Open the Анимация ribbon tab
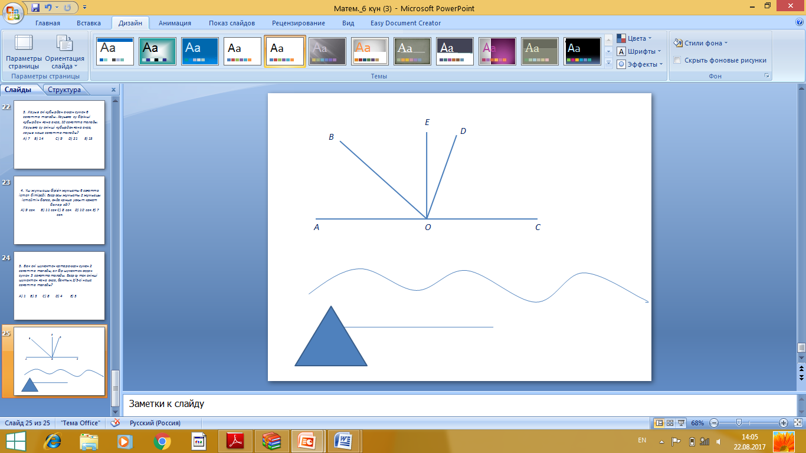806x453 pixels. click(x=175, y=23)
